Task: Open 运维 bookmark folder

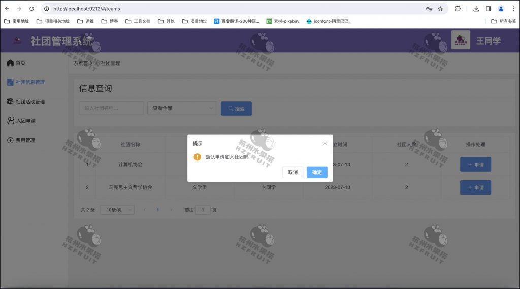Action: (x=85, y=21)
